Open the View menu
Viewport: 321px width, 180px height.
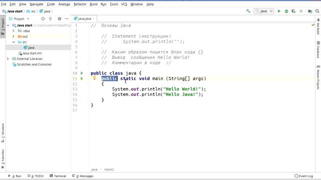pos(23,4)
